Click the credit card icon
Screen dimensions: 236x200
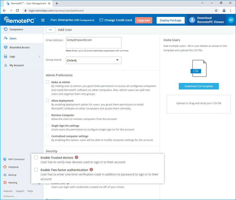coord(101,20)
